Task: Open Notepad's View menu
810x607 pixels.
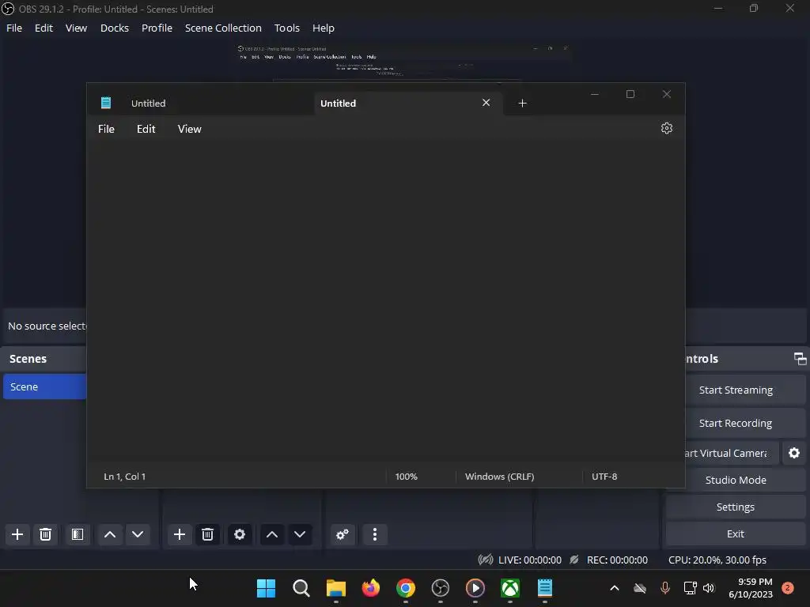Action: (x=190, y=129)
